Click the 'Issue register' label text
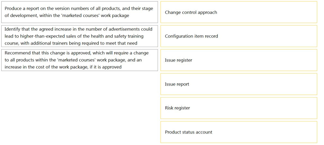 pos(178,60)
